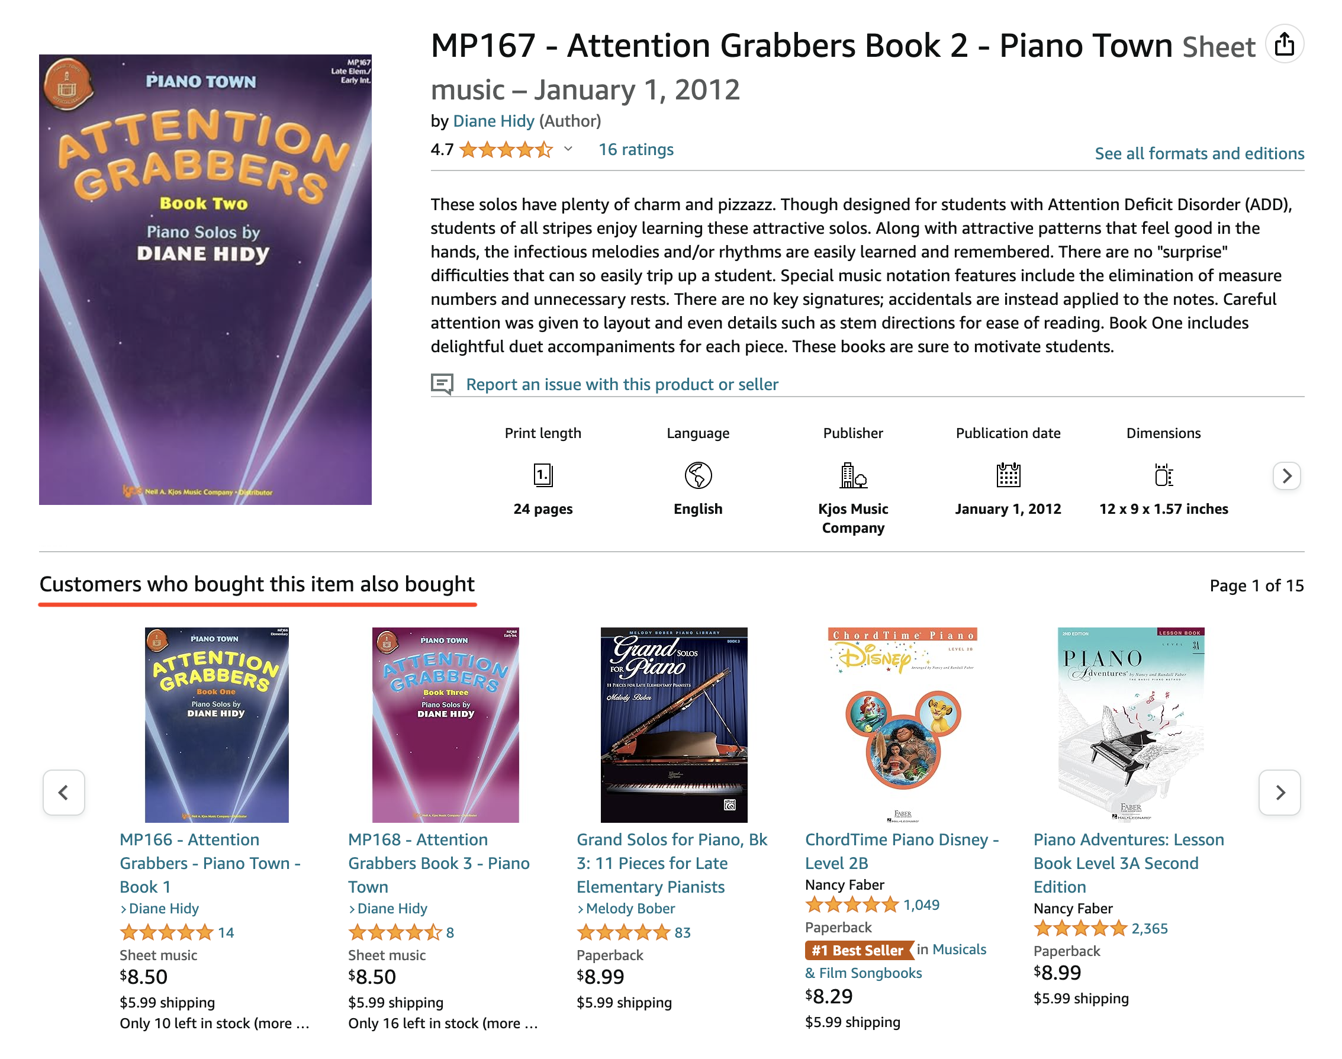This screenshot has height=1059, width=1342.
Task: Open MP166 Attention Grabbers Book 1 thumbnail
Action: click(x=217, y=725)
